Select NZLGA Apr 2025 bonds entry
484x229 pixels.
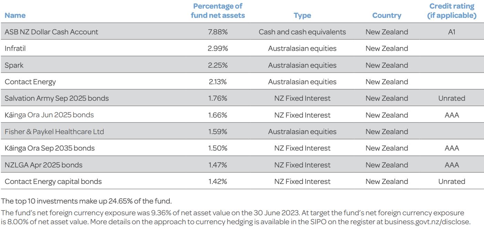[43, 165]
